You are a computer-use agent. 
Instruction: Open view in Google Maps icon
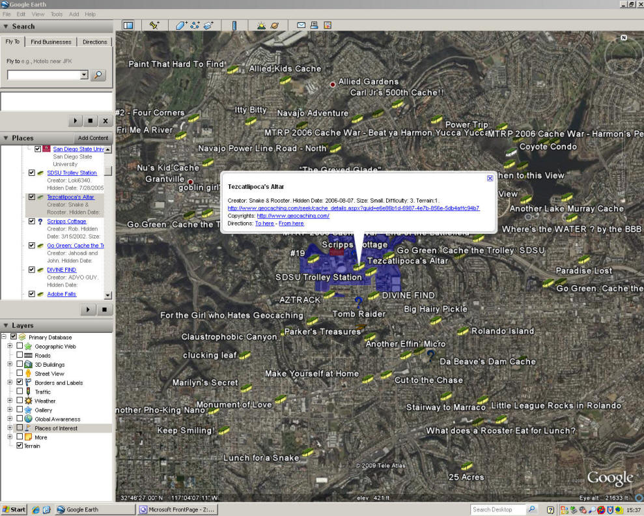328,25
